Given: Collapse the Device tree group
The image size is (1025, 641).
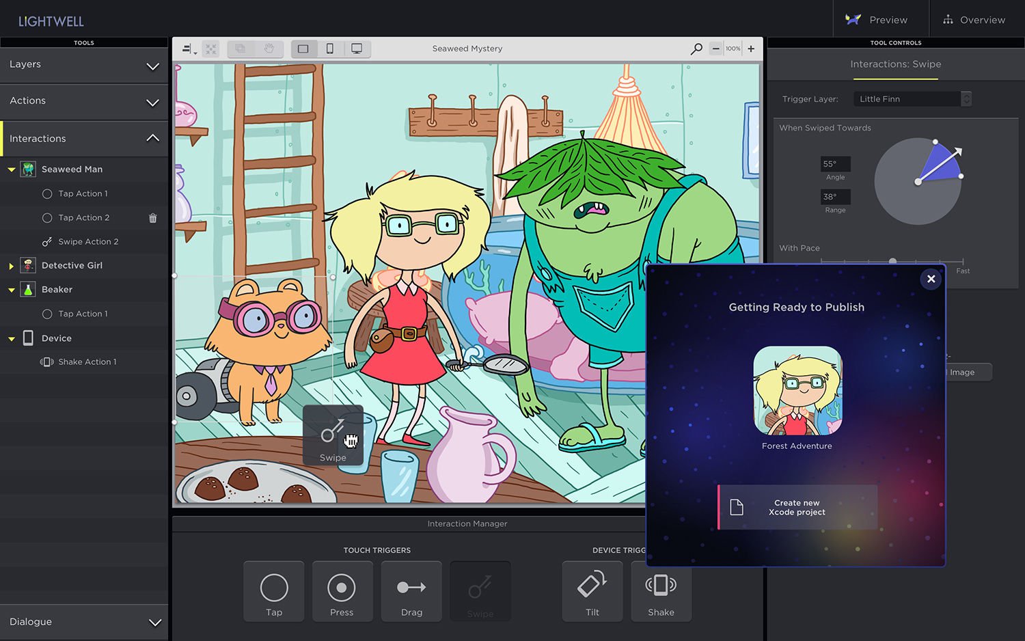Looking at the screenshot, I should click(x=12, y=338).
